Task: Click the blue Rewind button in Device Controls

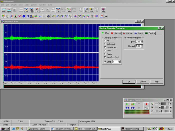Action: click(x=127, y=108)
